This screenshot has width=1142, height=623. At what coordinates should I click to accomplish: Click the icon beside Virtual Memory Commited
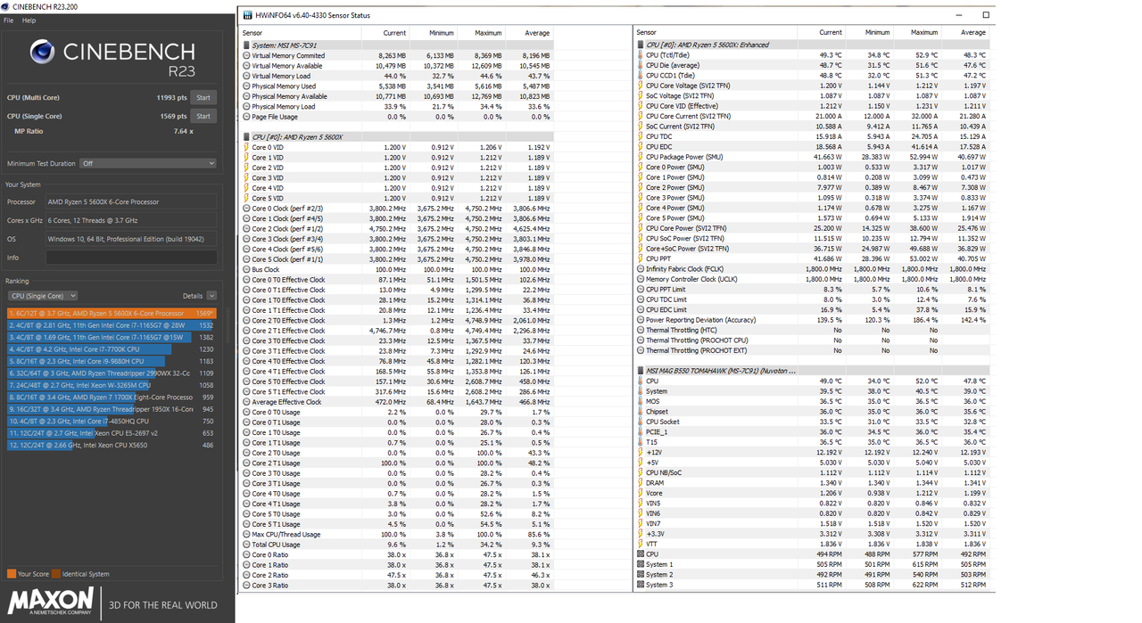click(x=246, y=55)
